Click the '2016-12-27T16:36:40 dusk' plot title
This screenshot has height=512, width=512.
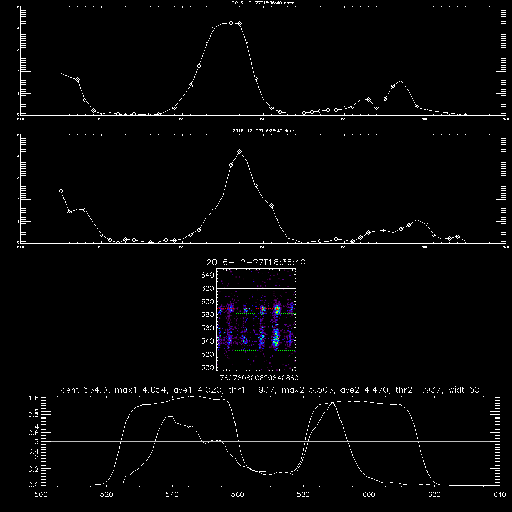[263, 131]
